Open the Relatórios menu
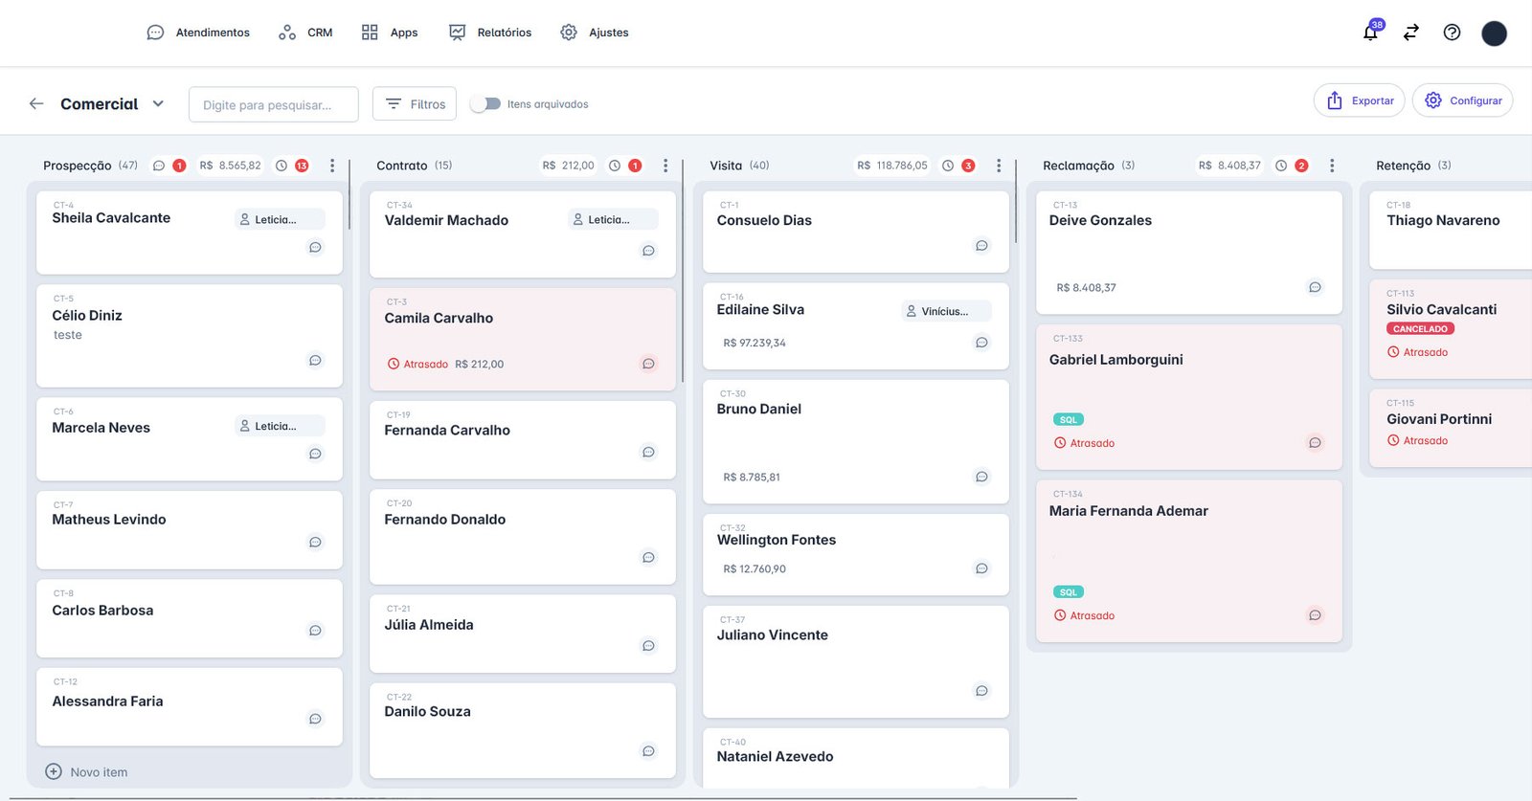Screen dimensions: 1532x801 click(x=490, y=33)
